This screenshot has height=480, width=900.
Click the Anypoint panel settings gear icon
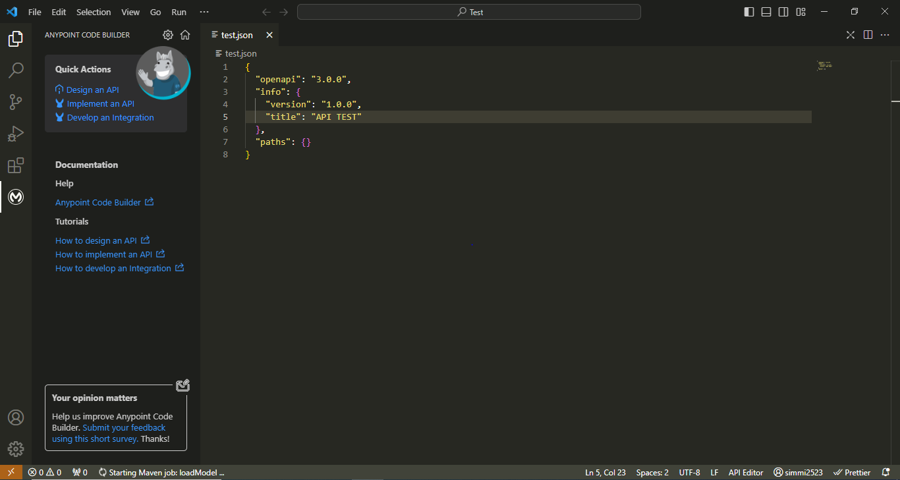tap(168, 35)
